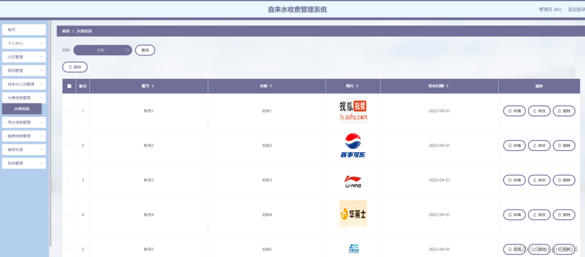Click the 水费信息 breadcrumb text
This screenshot has height=257, width=585.
[x=84, y=31]
